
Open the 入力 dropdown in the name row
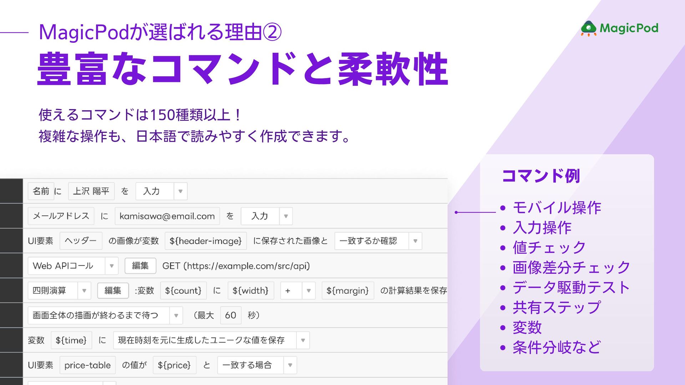click(x=180, y=191)
